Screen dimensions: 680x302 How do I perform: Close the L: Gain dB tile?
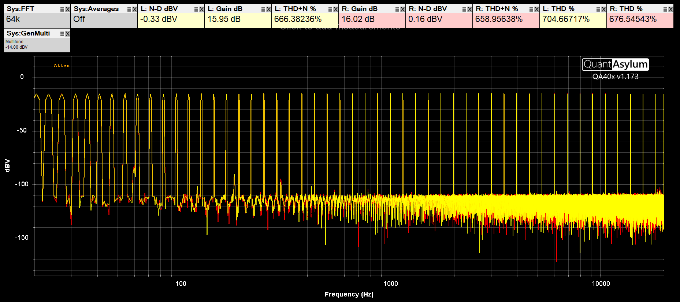point(269,10)
